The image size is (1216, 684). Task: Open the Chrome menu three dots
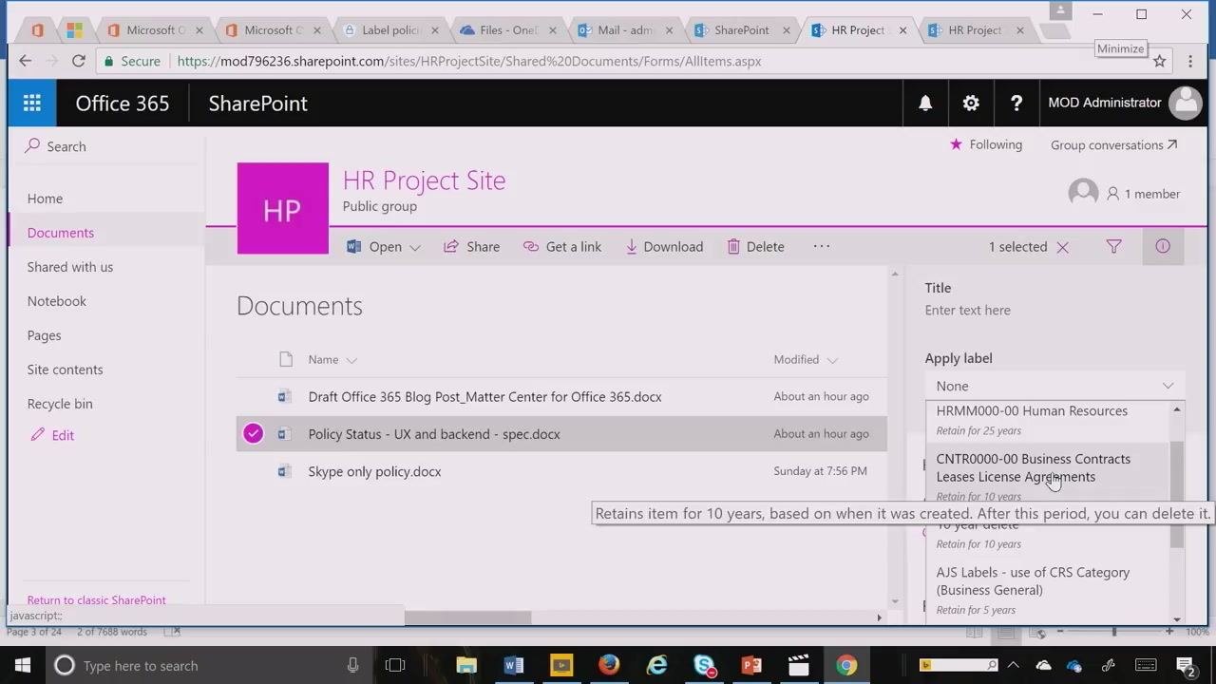point(1190,61)
